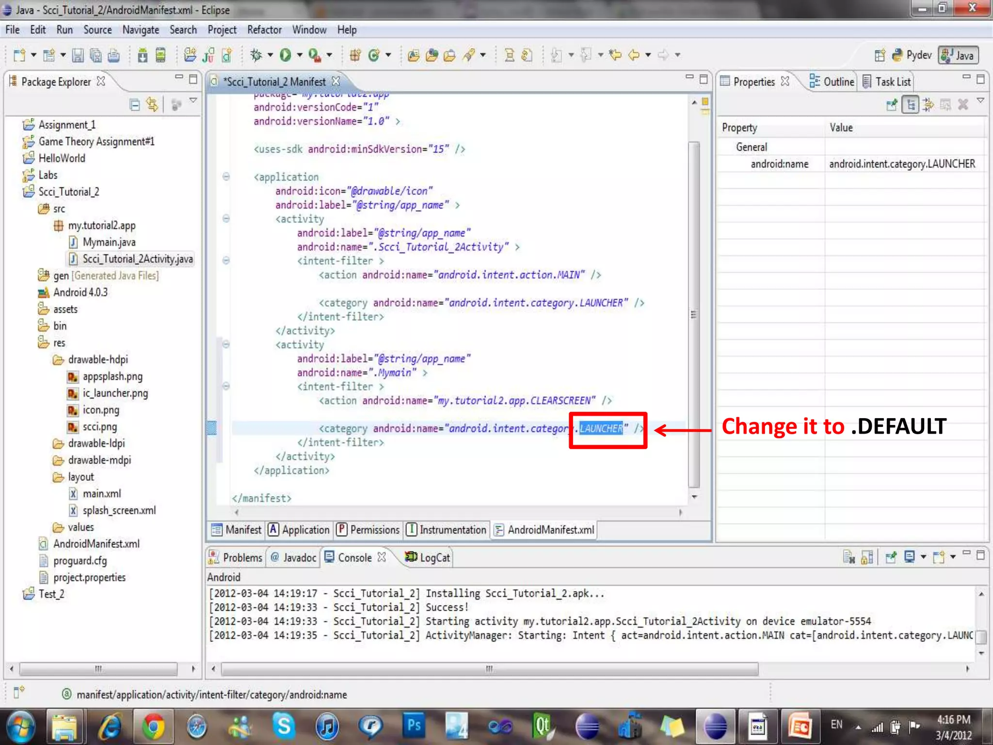Screen dimensions: 993x745
Task: Switch to the Pydev perspective
Action: [x=912, y=55]
